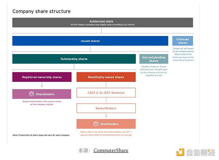The width and height of the screenshot is (219, 160).
Task: Click the text 'Shares held directly in the owner's name'
Action: 42,101
